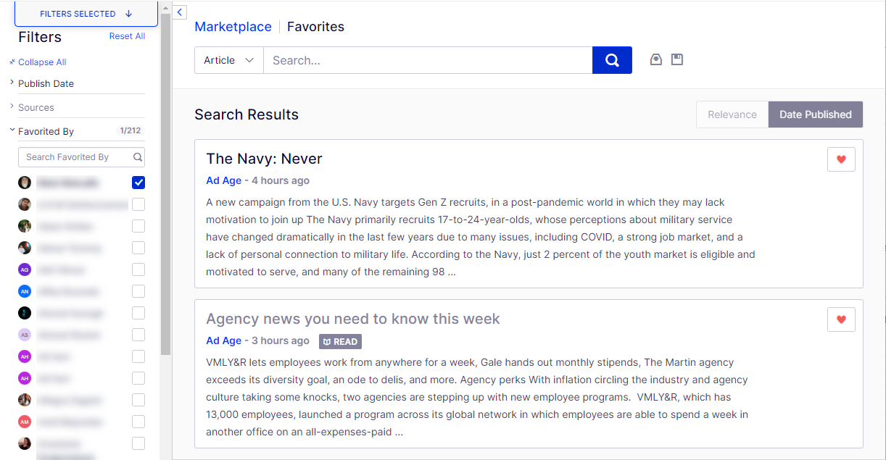Click the Reset All filters link
Image resolution: width=886 pixels, height=460 pixels.
[127, 36]
